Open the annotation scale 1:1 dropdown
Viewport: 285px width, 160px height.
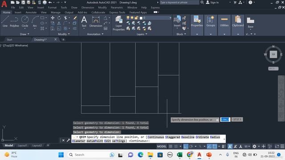(x=247, y=146)
